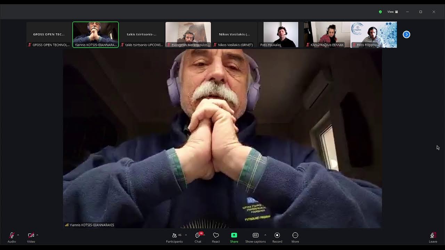Select takis tsirtsonis-UPCOMI... participant tile
Screen dimensions: 445x250
(x=142, y=35)
